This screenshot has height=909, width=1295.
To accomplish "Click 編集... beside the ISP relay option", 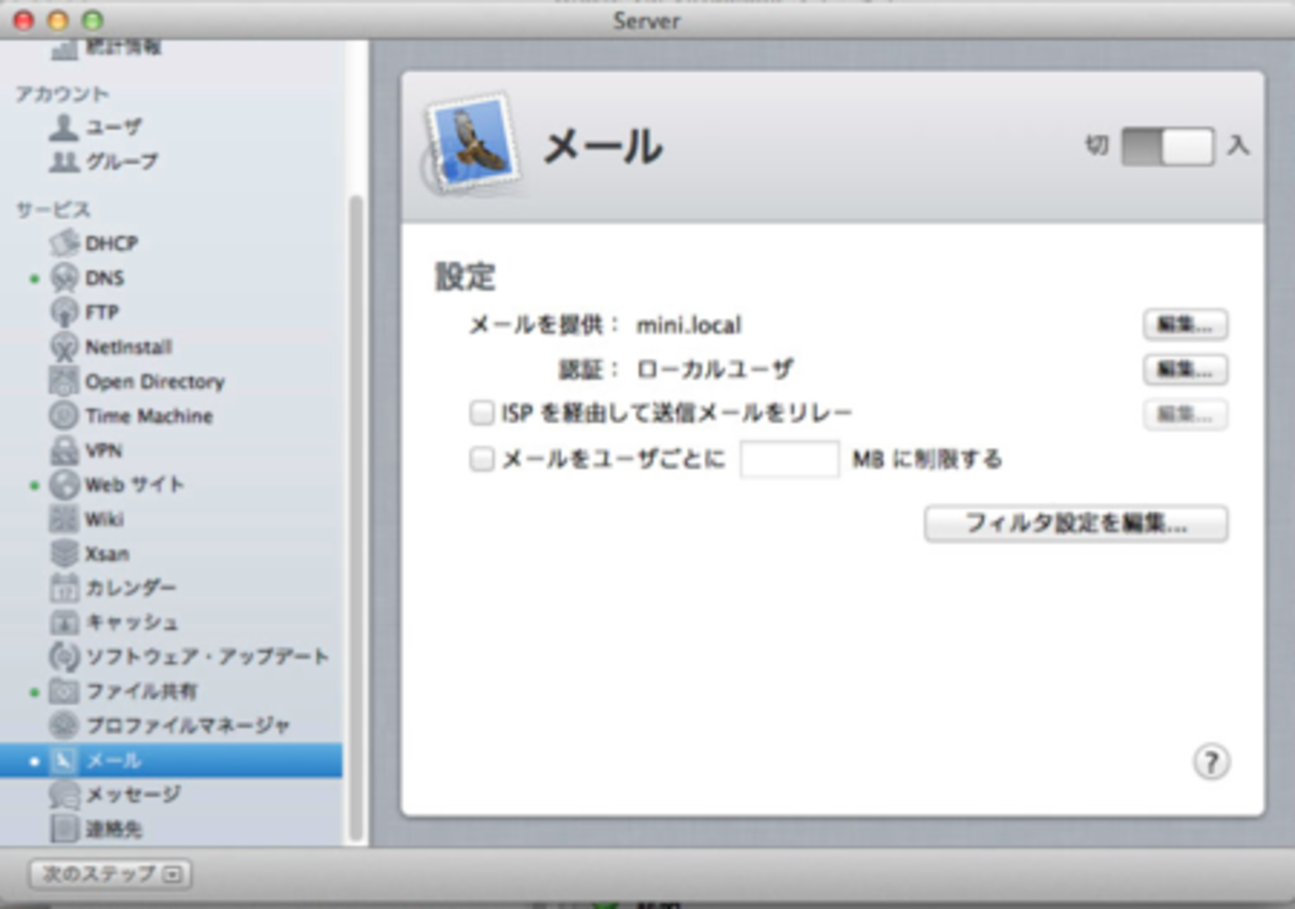I will coord(1184,414).
